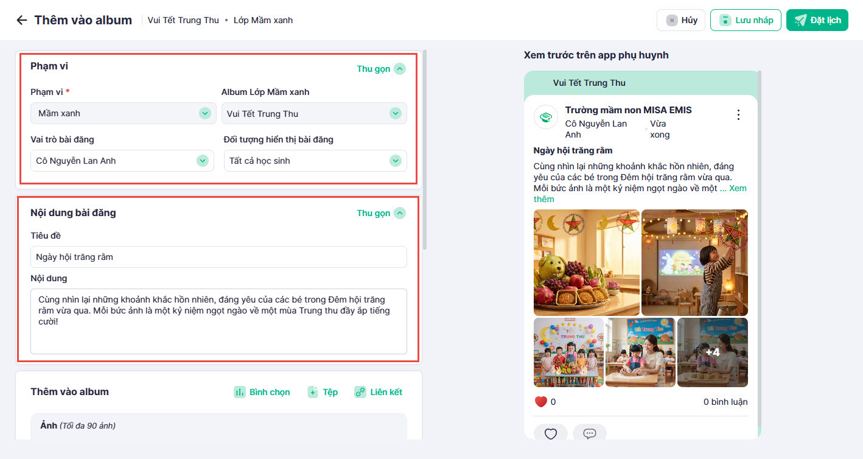Add a poll with Bình chọn icon
This screenshot has width=863, height=459.
(x=240, y=392)
